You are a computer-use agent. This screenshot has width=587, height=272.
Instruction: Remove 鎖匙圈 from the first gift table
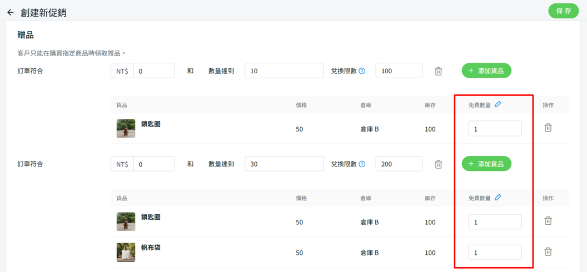(548, 128)
